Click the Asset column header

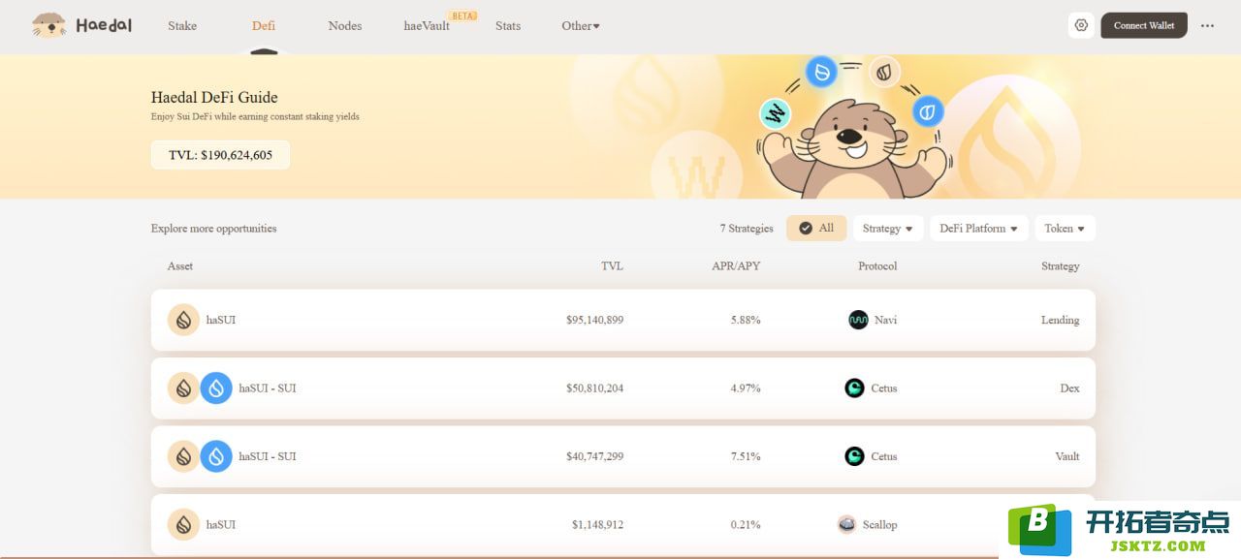coord(180,266)
